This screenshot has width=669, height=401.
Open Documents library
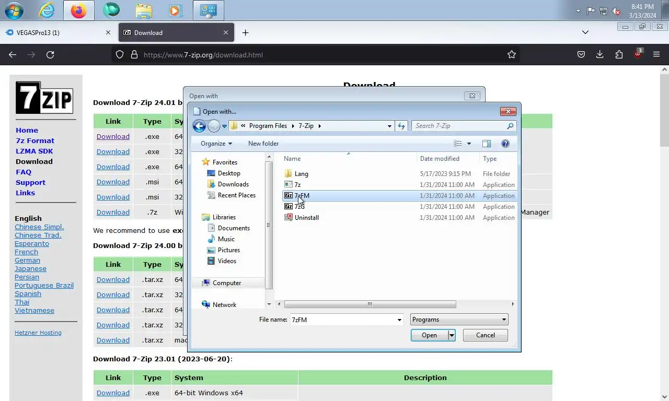[234, 228]
